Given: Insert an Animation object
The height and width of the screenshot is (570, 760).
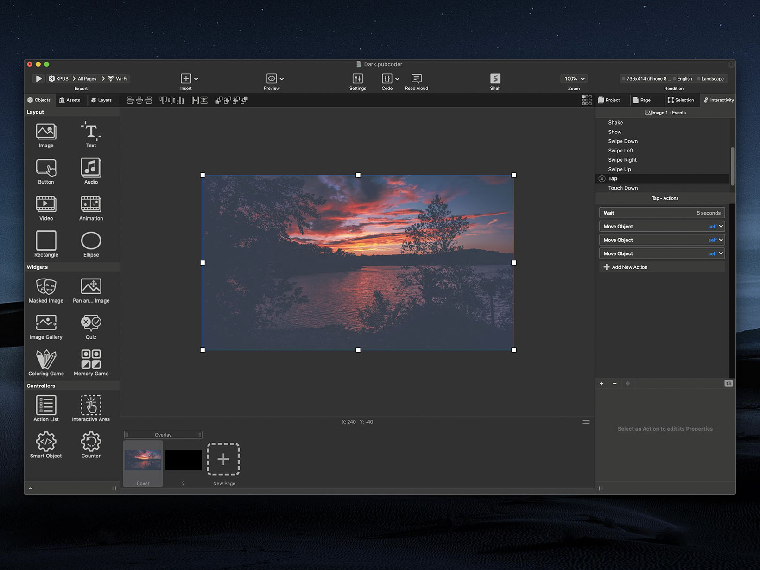Looking at the screenshot, I should click(x=91, y=205).
